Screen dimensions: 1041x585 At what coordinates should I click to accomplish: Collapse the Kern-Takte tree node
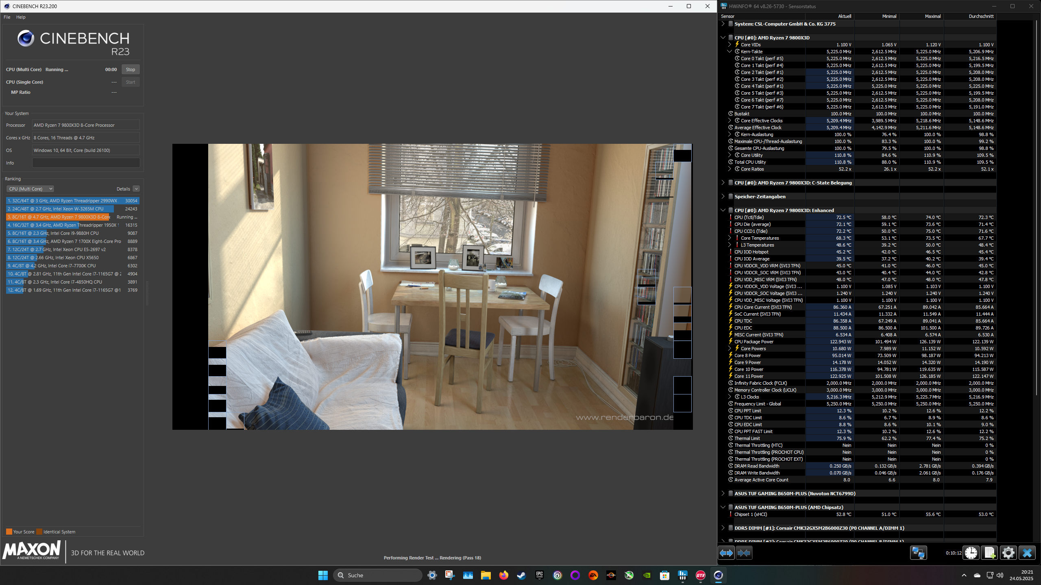[x=730, y=52]
